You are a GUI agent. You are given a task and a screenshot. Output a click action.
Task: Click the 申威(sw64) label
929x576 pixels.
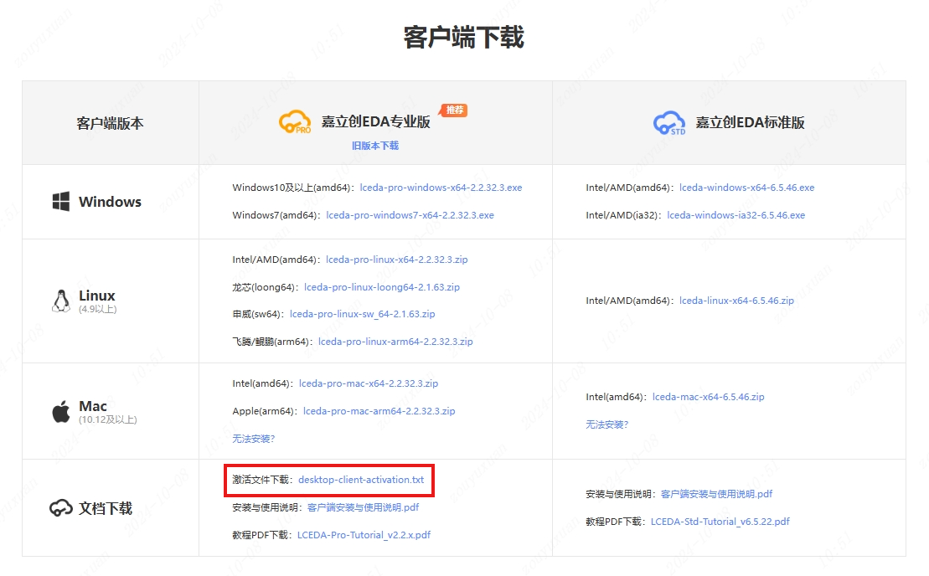click(x=259, y=314)
